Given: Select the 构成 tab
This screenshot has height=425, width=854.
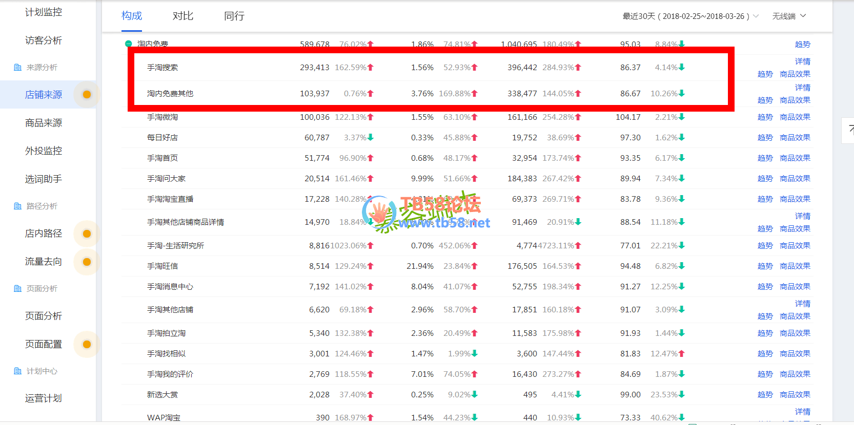Looking at the screenshot, I should [x=132, y=16].
